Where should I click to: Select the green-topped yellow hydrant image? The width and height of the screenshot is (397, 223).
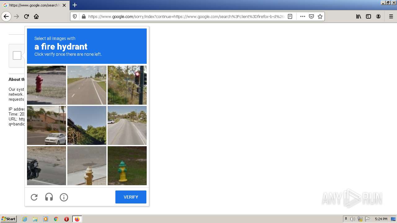pos(127,166)
